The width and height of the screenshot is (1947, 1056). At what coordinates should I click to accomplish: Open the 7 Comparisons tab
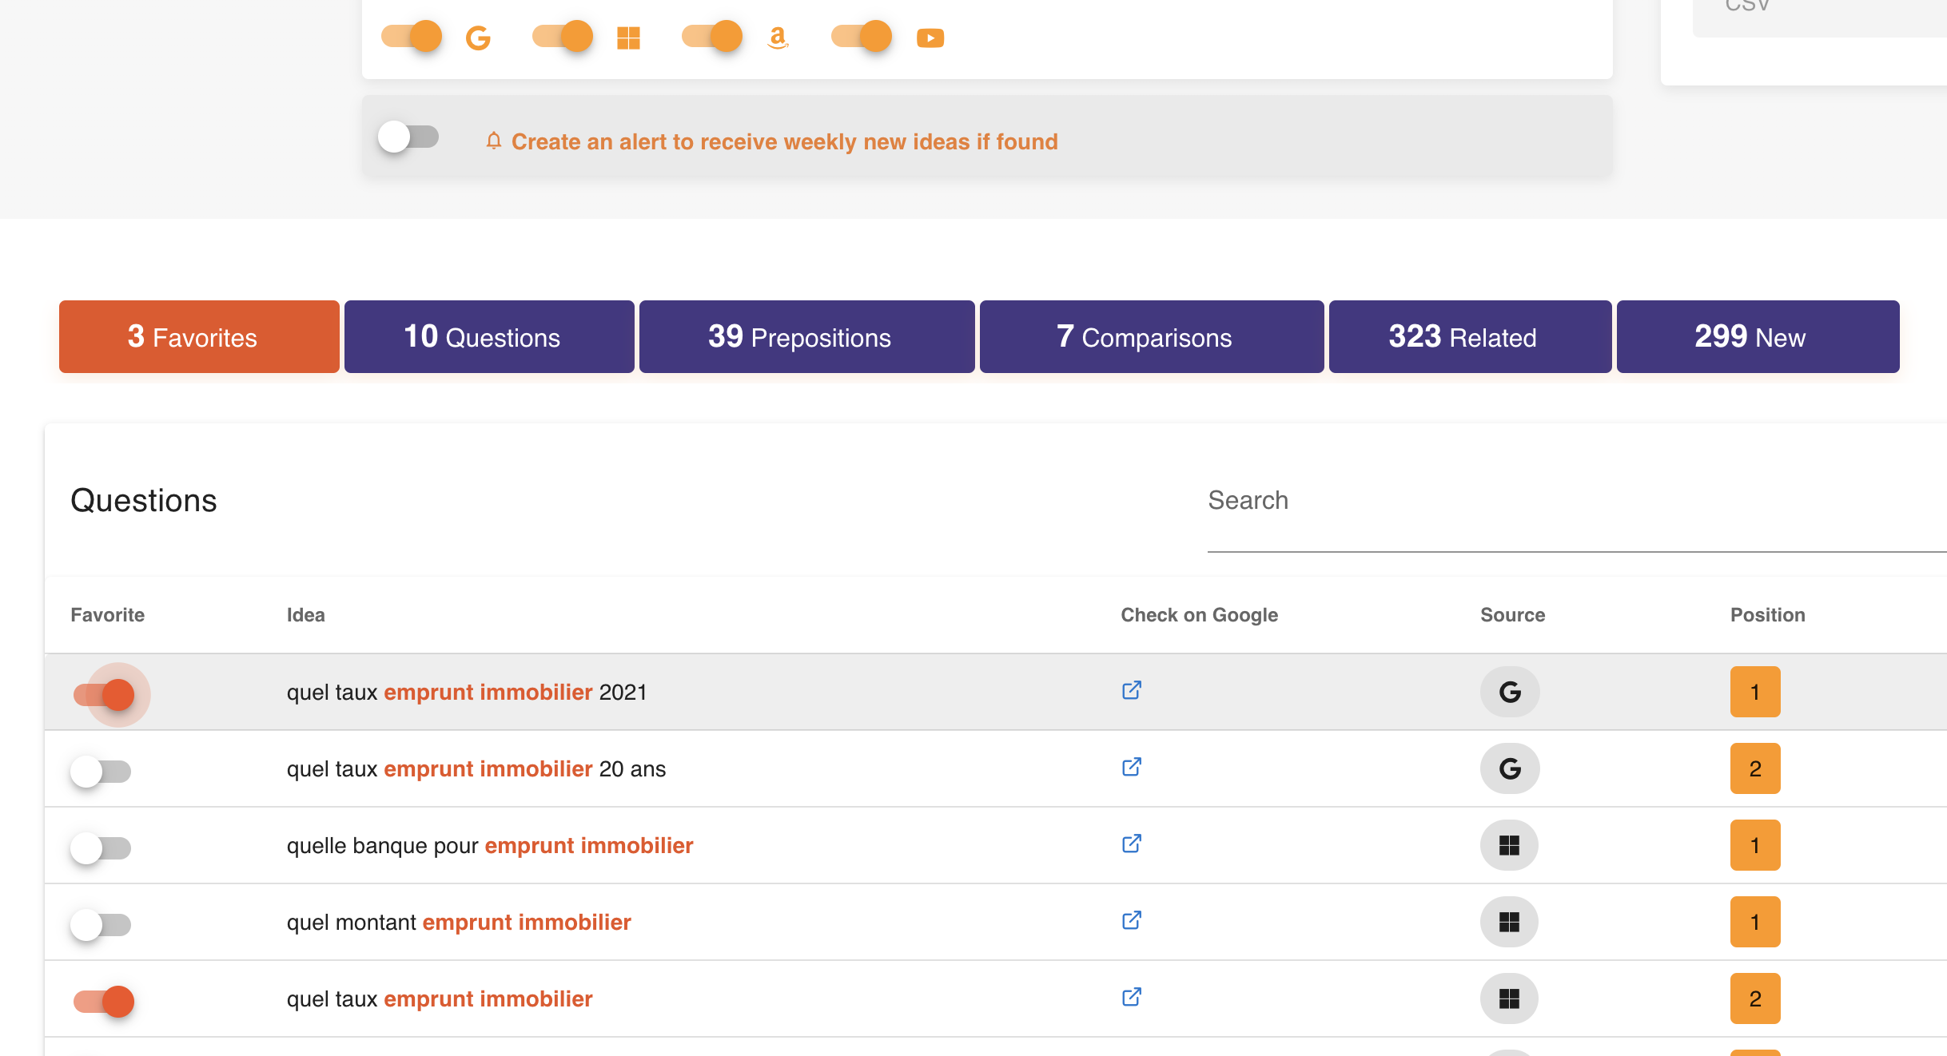tap(1151, 337)
